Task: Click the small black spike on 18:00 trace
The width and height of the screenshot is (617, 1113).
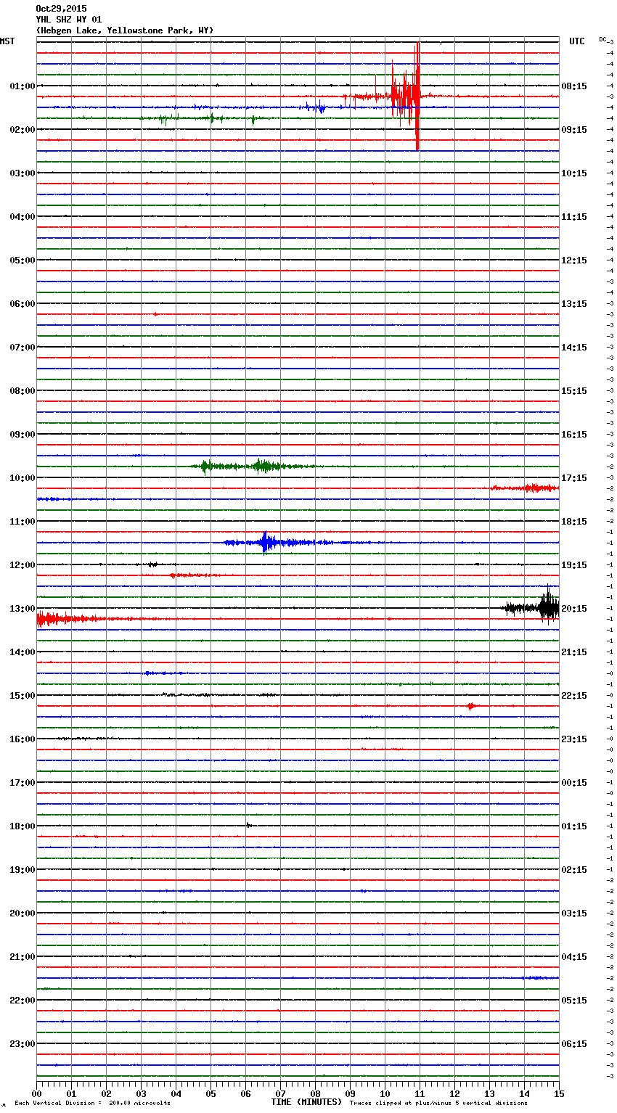Action: pos(248,825)
